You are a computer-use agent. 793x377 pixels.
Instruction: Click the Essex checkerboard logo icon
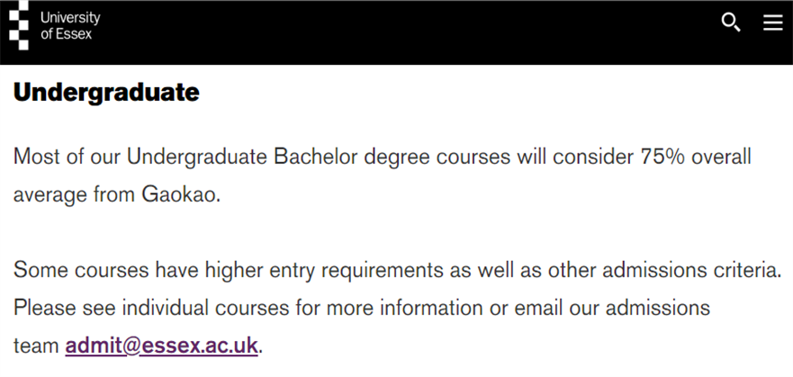click(19, 25)
